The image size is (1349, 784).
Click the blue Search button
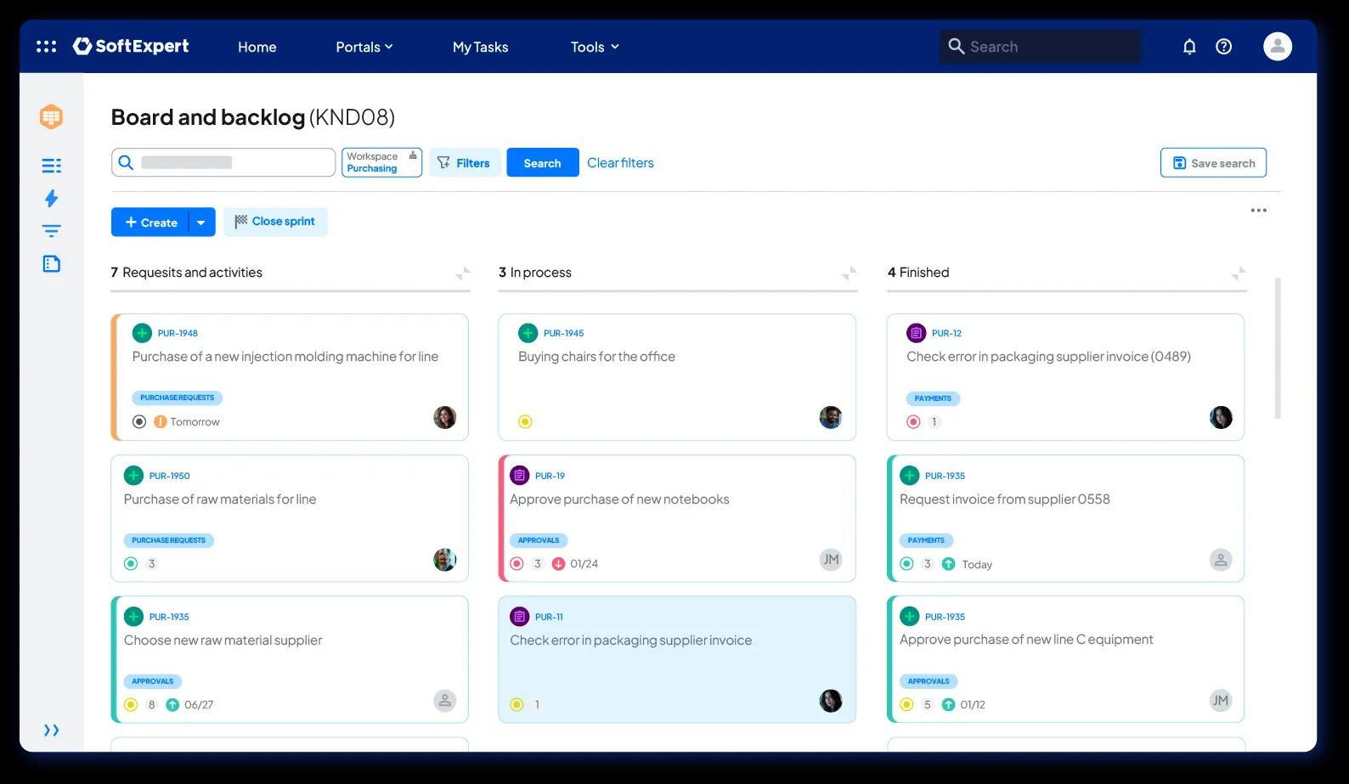(x=543, y=162)
